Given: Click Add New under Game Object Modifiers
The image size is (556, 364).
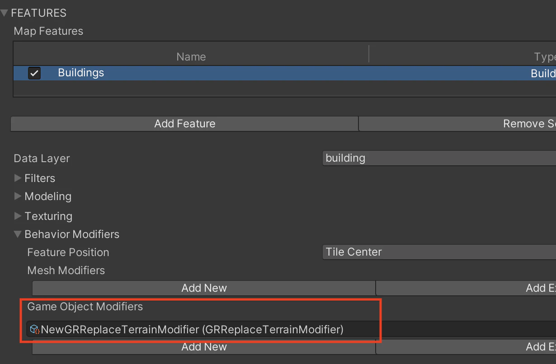Looking at the screenshot, I should tap(204, 347).
